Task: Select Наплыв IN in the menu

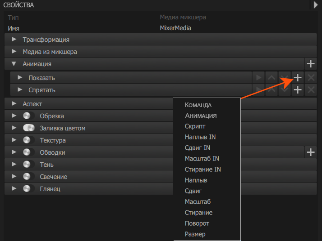Action: (x=200, y=137)
